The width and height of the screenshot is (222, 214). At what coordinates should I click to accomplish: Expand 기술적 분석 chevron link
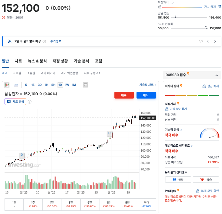(181, 130)
